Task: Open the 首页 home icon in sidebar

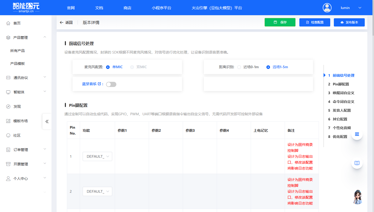Action: [8, 23]
